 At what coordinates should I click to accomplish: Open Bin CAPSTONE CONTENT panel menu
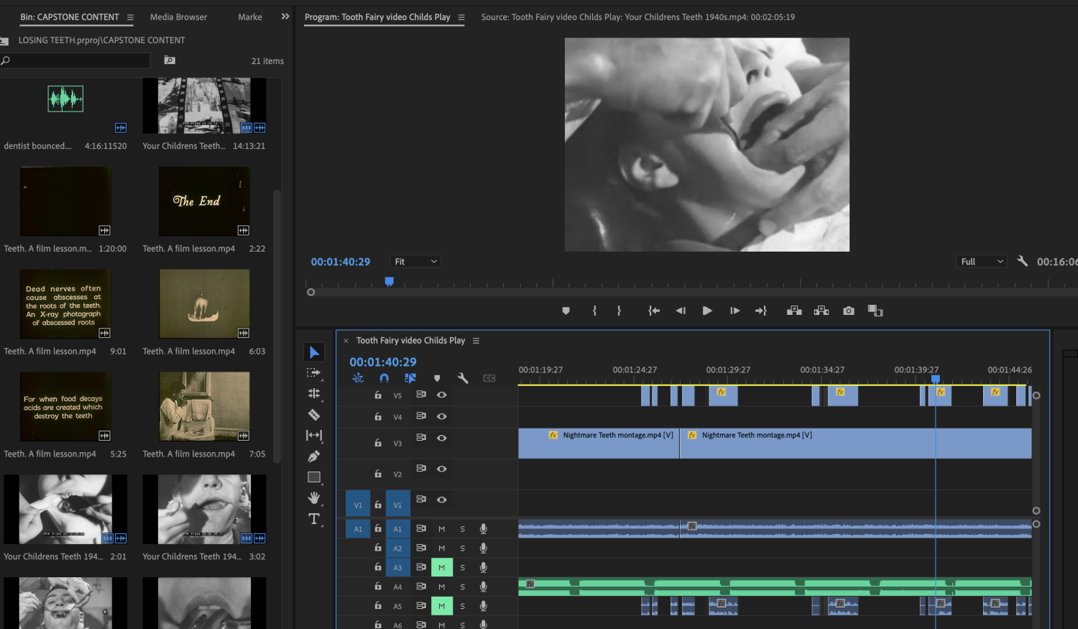[x=130, y=17]
